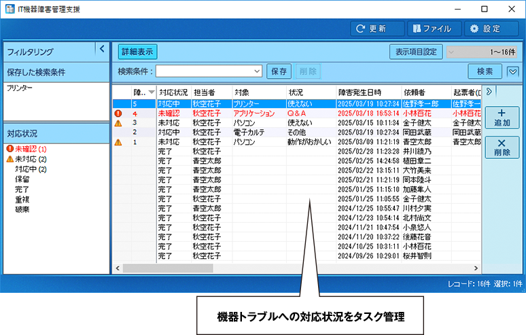Select the 電子カルテ cell

(x=259, y=133)
